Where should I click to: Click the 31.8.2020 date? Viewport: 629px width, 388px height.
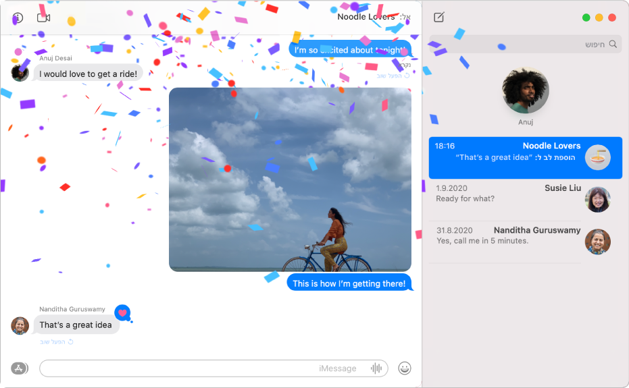pos(455,231)
